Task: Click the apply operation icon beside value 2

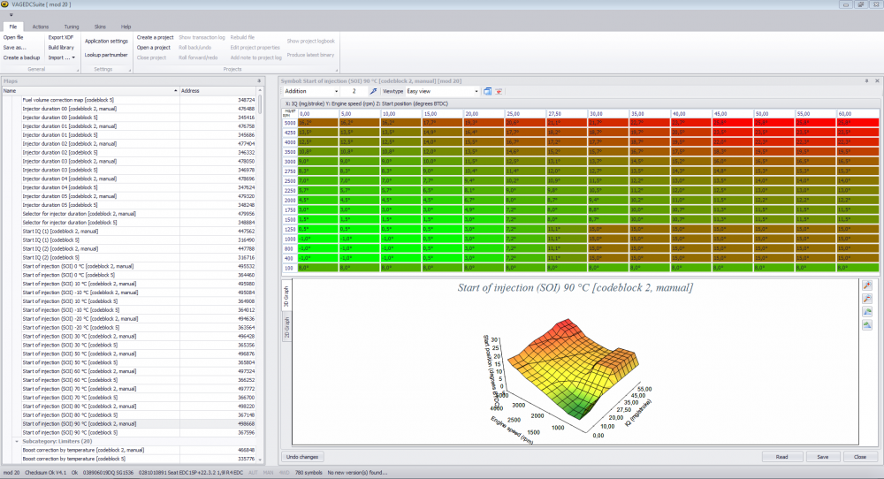Action: (373, 91)
